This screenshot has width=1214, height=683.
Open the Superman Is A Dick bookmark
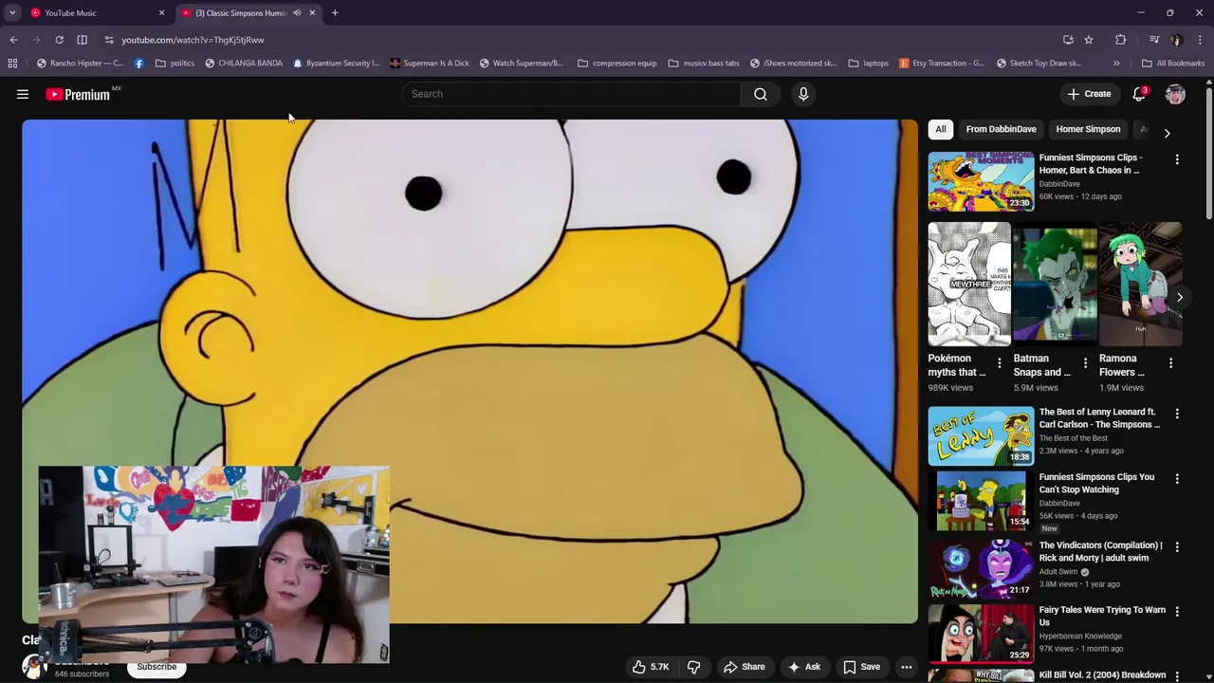[x=430, y=64]
